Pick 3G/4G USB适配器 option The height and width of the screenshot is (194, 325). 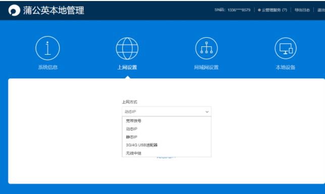tap(167, 145)
